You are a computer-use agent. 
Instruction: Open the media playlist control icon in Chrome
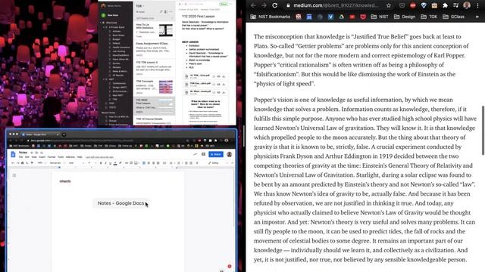tap(456, 5)
